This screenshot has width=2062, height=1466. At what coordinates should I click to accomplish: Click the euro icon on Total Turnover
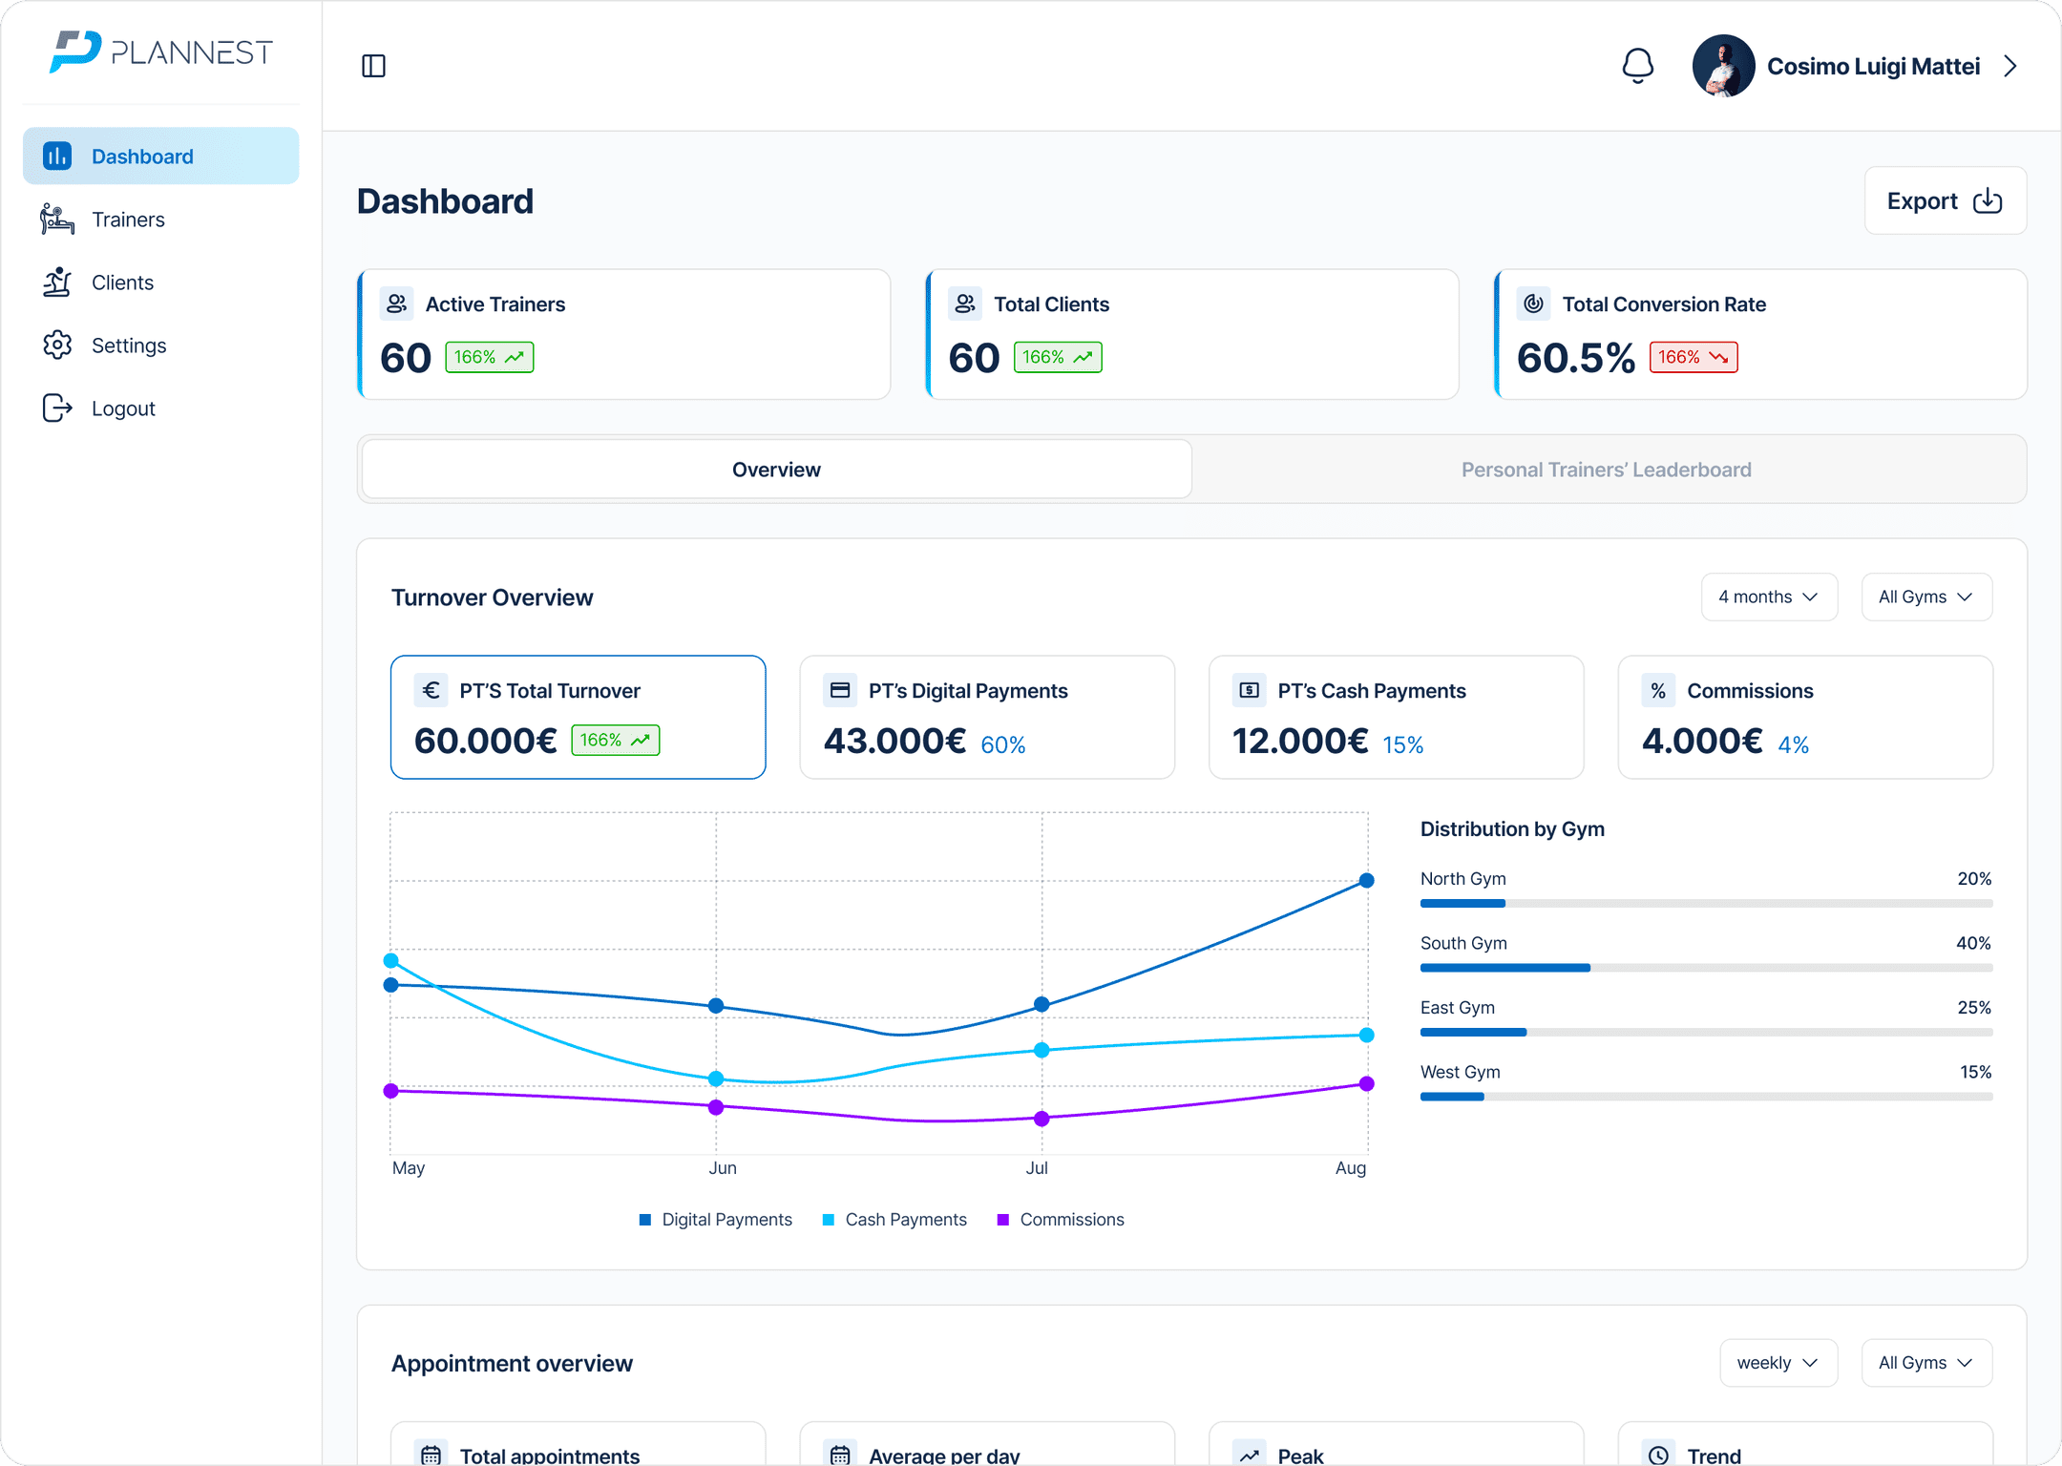pyautogui.click(x=431, y=690)
